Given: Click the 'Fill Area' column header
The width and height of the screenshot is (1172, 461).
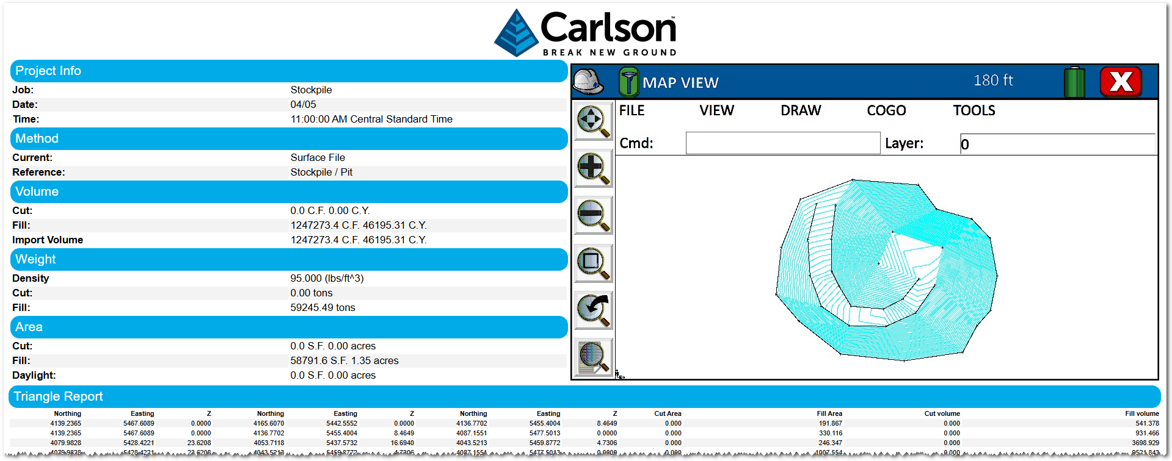Looking at the screenshot, I should click(829, 413).
